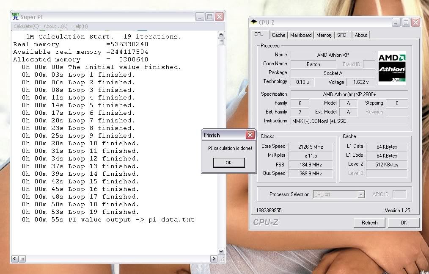Viewport: 429px width, 274px height.
Task: Click the 'Allocated memory = 8388648' line
Action: pos(81,59)
